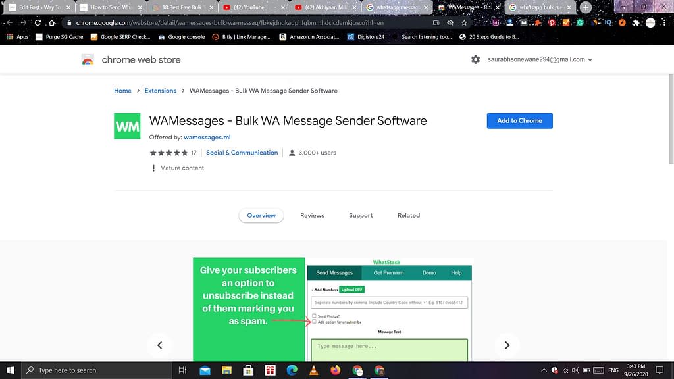
Task: Open VLC media player on the taskbar
Action: (314, 370)
